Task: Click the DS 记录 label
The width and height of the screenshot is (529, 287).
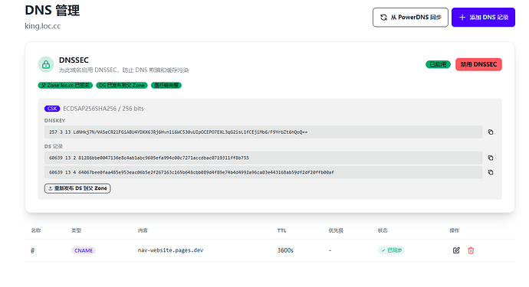Action: pos(54,146)
